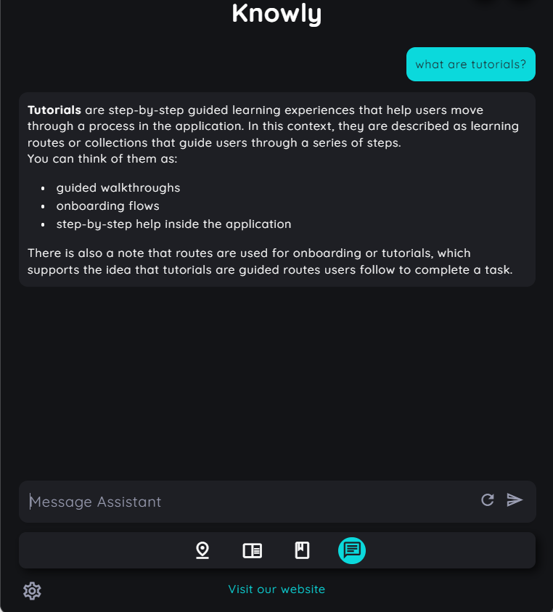Follow the Visit our website link
The width and height of the screenshot is (553, 612).
(276, 589)
